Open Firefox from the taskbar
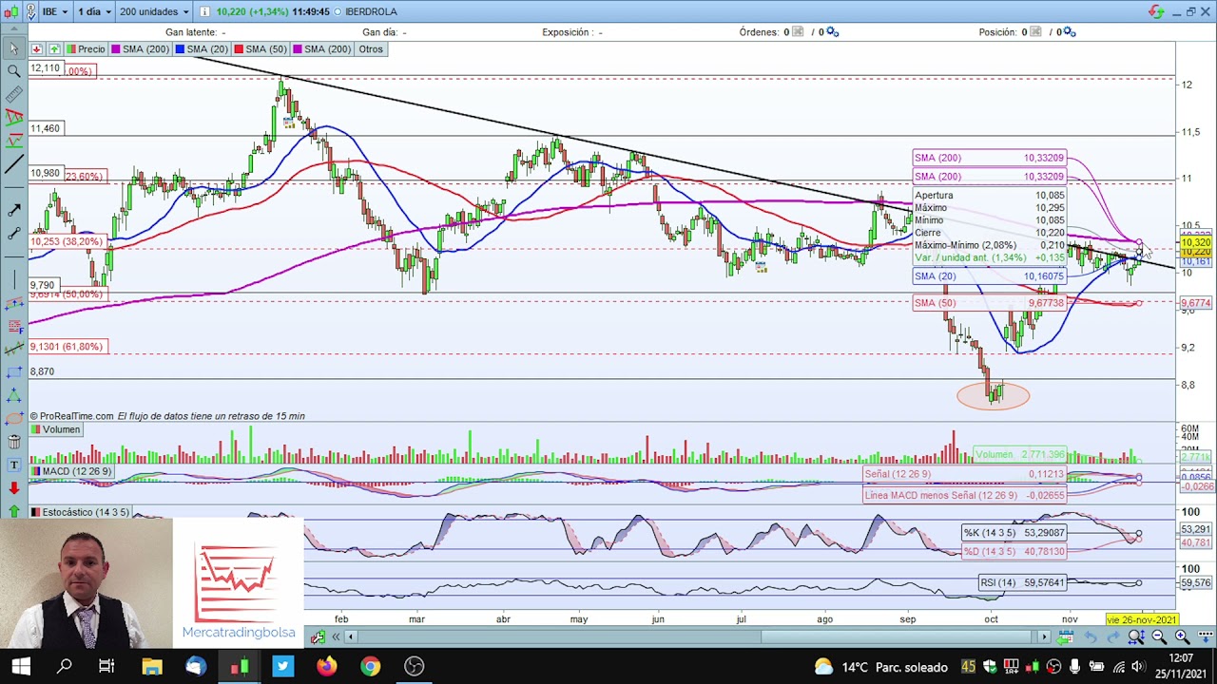1217x684 pixels. click(326, 666)
